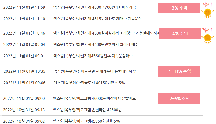Click the 2022년 11월 01일 09:00 timestamp
Viewport: 216px width, 124px height.
pos(24,99)
